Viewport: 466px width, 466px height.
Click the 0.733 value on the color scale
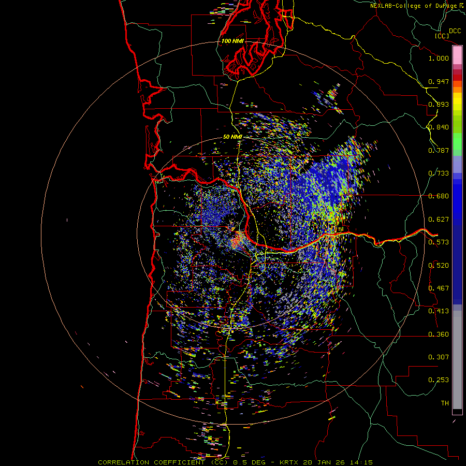(x=439, y=173)
